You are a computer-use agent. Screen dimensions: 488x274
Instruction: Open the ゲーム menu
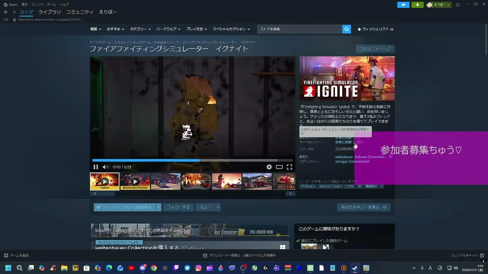coord(51,5)
